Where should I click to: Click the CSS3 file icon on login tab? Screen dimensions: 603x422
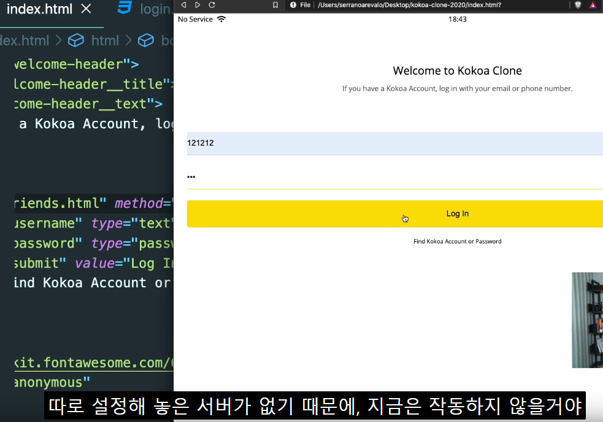pos(125,7)
